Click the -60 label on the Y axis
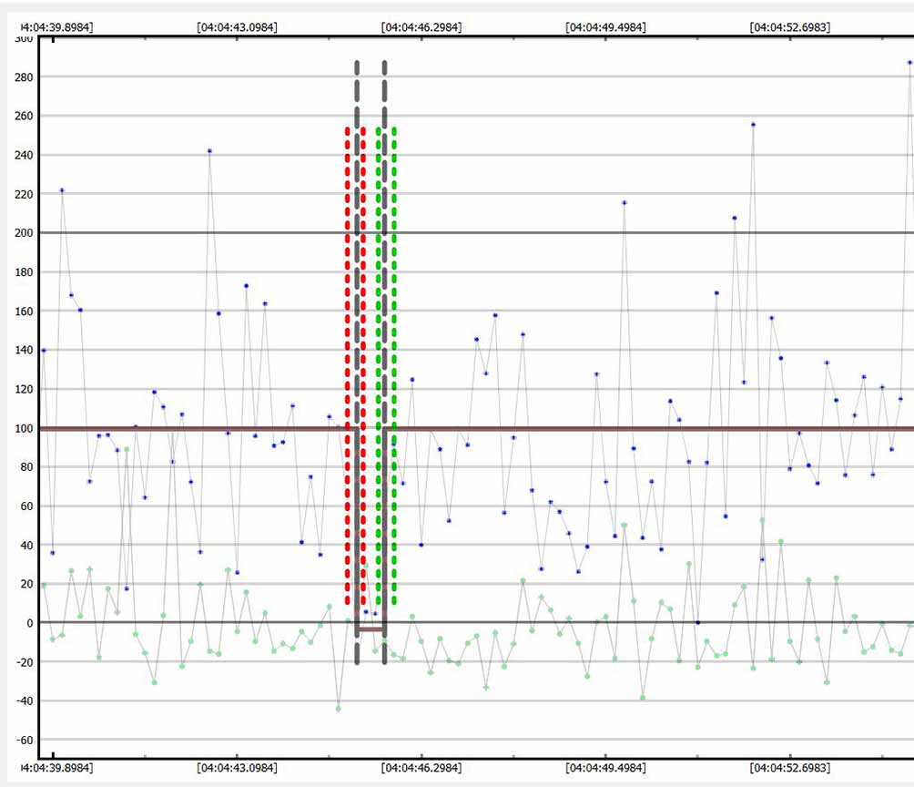The width and height of the screenshot is (914, 787). pyautogui.click(x=21, y=740)
